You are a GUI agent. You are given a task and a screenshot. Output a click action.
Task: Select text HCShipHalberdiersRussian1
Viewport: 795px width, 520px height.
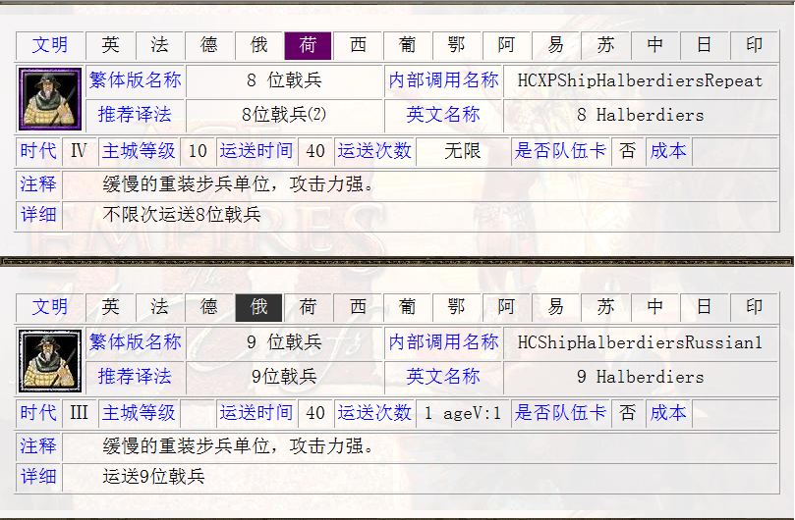640,342
